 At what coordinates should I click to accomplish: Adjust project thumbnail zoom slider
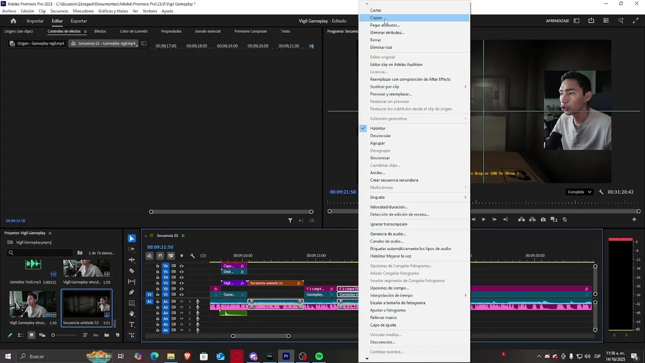coord(53,335)
